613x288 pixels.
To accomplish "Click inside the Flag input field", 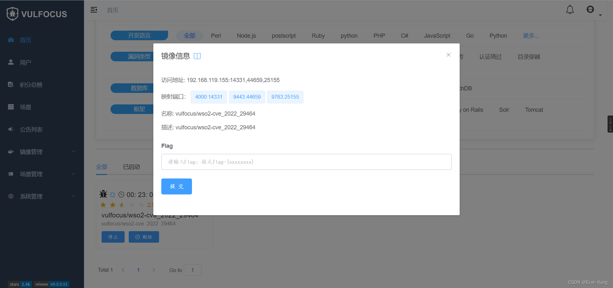I will click(x=306, y=162).
